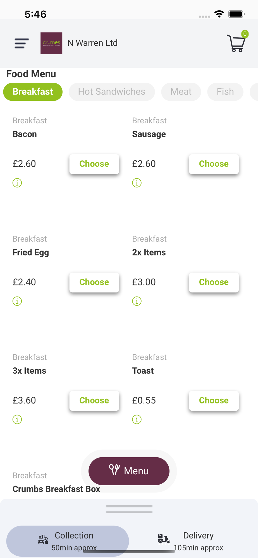
Task: Switch to Hot Sandwiches category
Action: coord(112,92)
